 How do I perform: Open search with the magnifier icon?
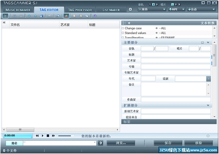pyautogui.click(x=58, y=16)
